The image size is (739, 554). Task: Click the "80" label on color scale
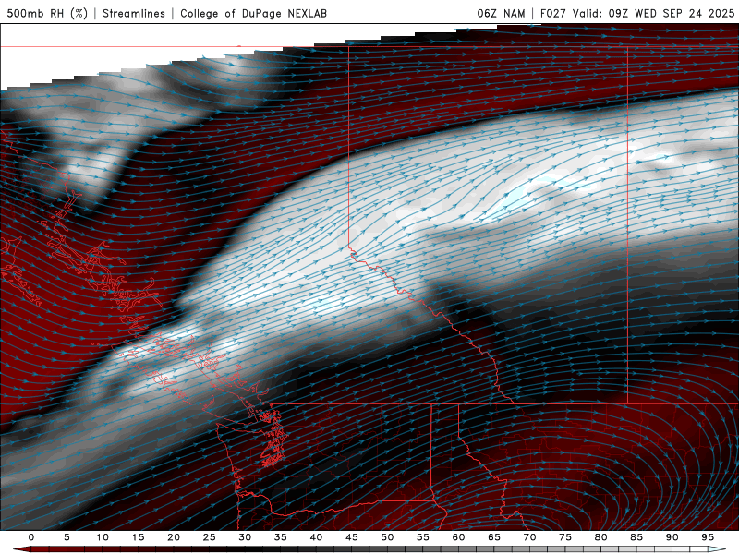click(x=601, y=537)
